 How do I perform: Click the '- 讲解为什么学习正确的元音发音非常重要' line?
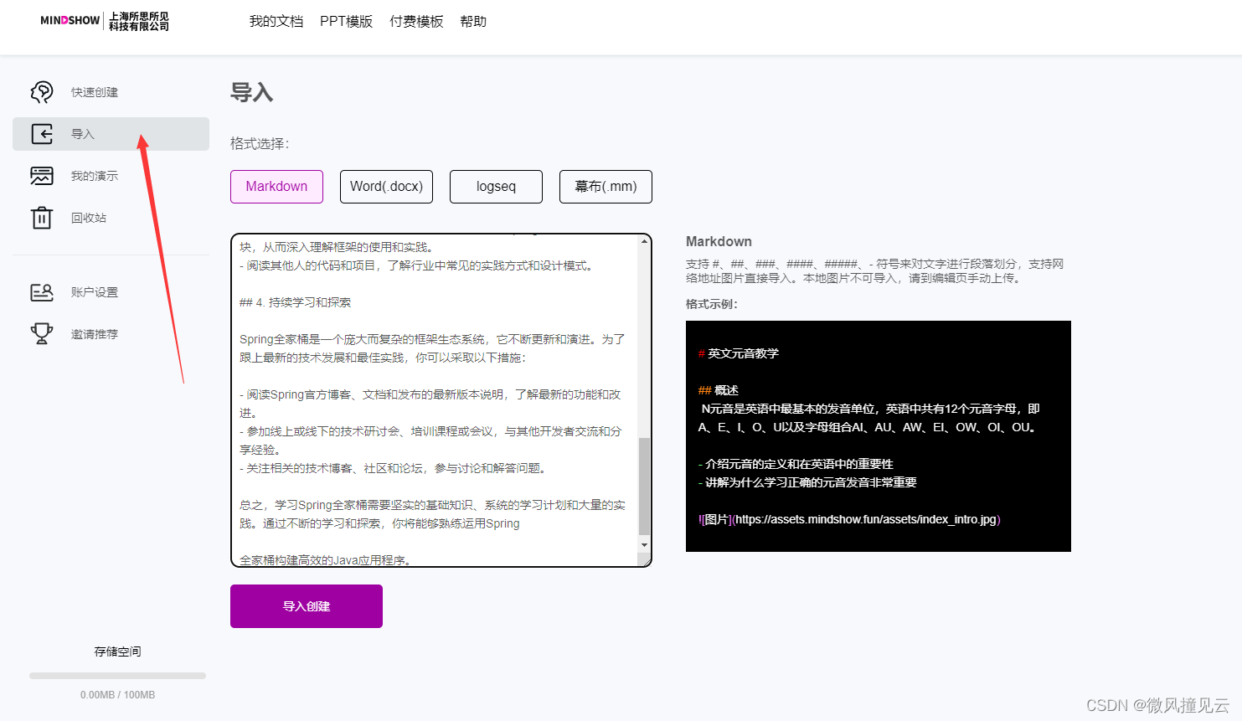coord(807,482)
